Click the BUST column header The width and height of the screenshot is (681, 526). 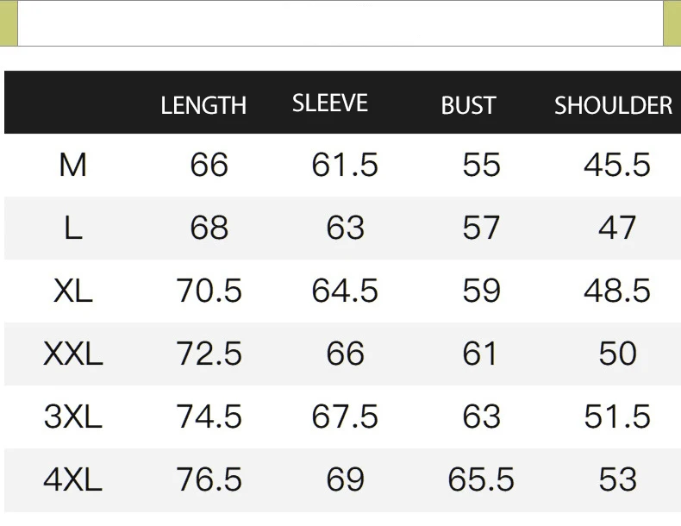(x=468, y=105)
